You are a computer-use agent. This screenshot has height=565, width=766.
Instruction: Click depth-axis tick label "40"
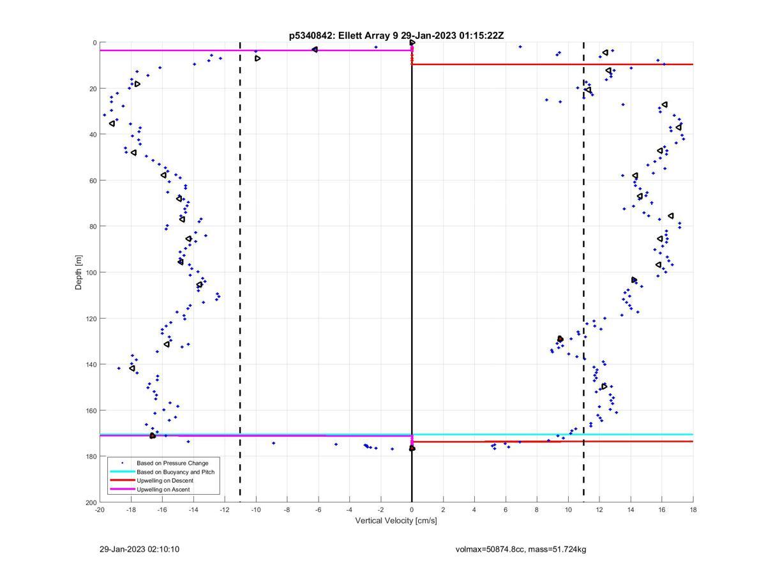[93, 135]
